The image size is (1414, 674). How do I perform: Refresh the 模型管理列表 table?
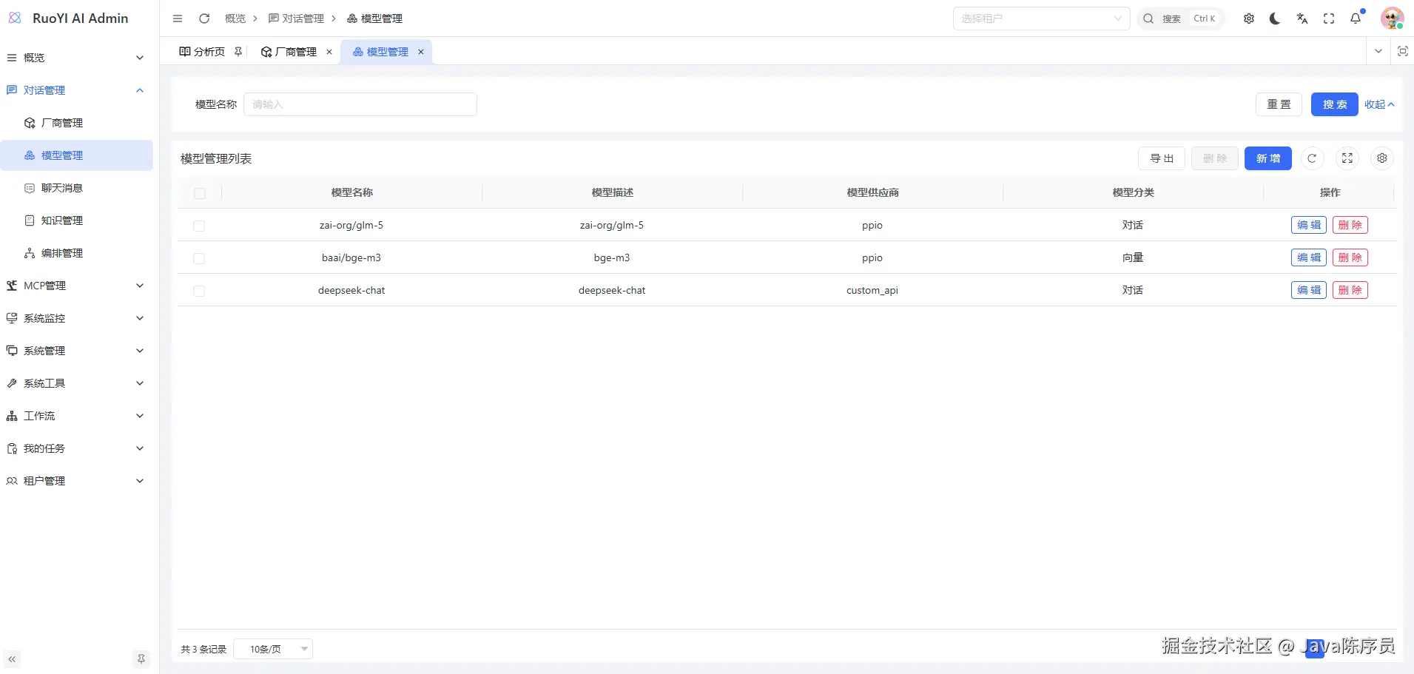[x=1312, y=158]
